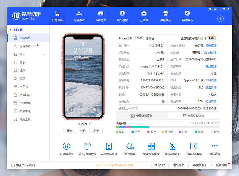Click the teal 其他 legend swatch
239x176 pixels.
tap(196, 132)
